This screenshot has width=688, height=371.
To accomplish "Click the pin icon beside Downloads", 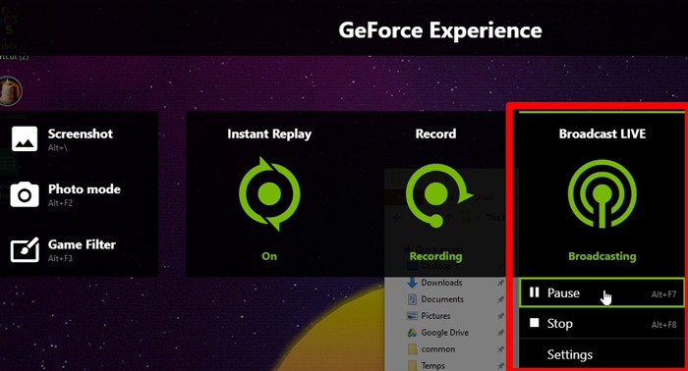I will tap(500, 283).
